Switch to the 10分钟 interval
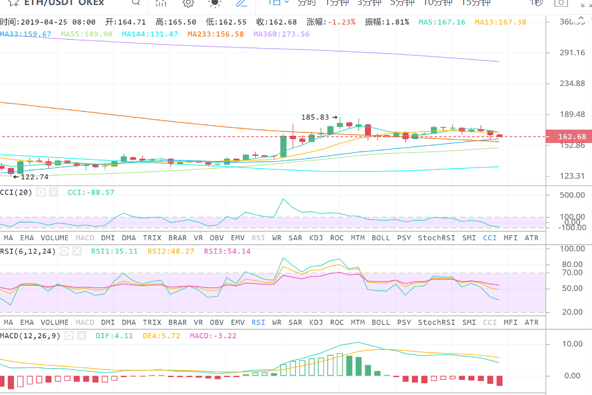 [x=438, y=3]
